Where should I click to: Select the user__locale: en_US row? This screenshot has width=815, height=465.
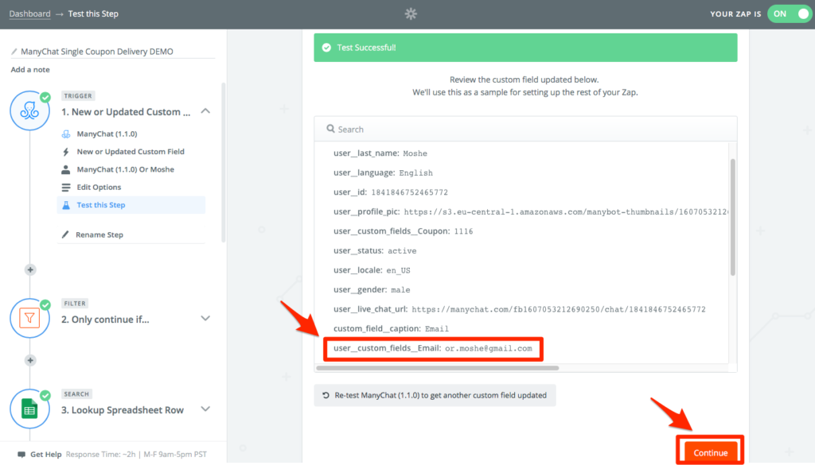point(372,270)
